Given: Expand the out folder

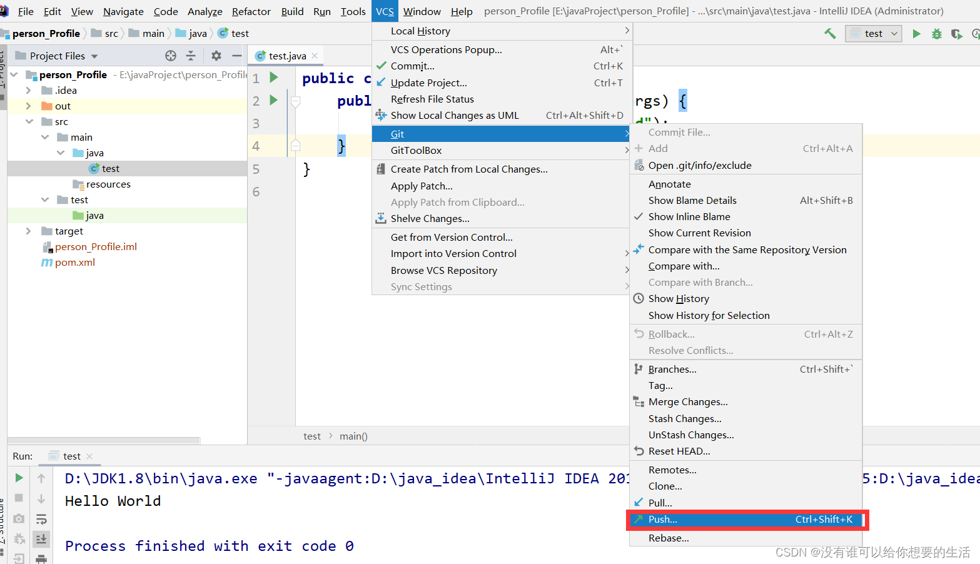Looking at the screenshot, I should point(28,106).
